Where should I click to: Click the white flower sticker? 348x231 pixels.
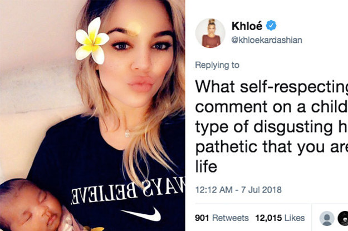pos(92,41)
